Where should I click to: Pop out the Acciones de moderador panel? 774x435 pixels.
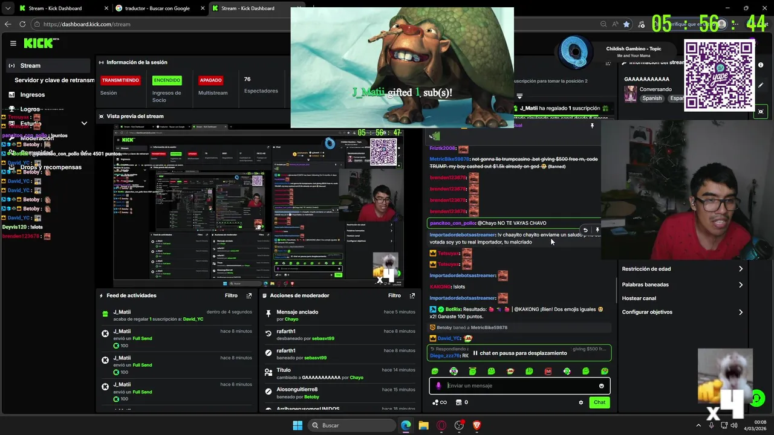[x=412, y=296]
